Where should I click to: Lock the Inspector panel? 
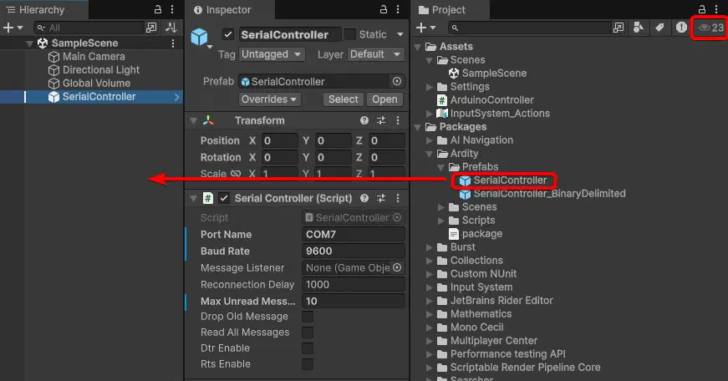click(384, 9)
